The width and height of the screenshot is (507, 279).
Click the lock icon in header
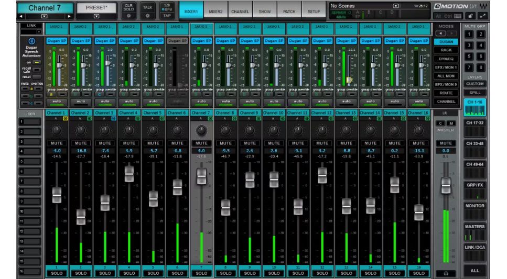coord(470,16)
